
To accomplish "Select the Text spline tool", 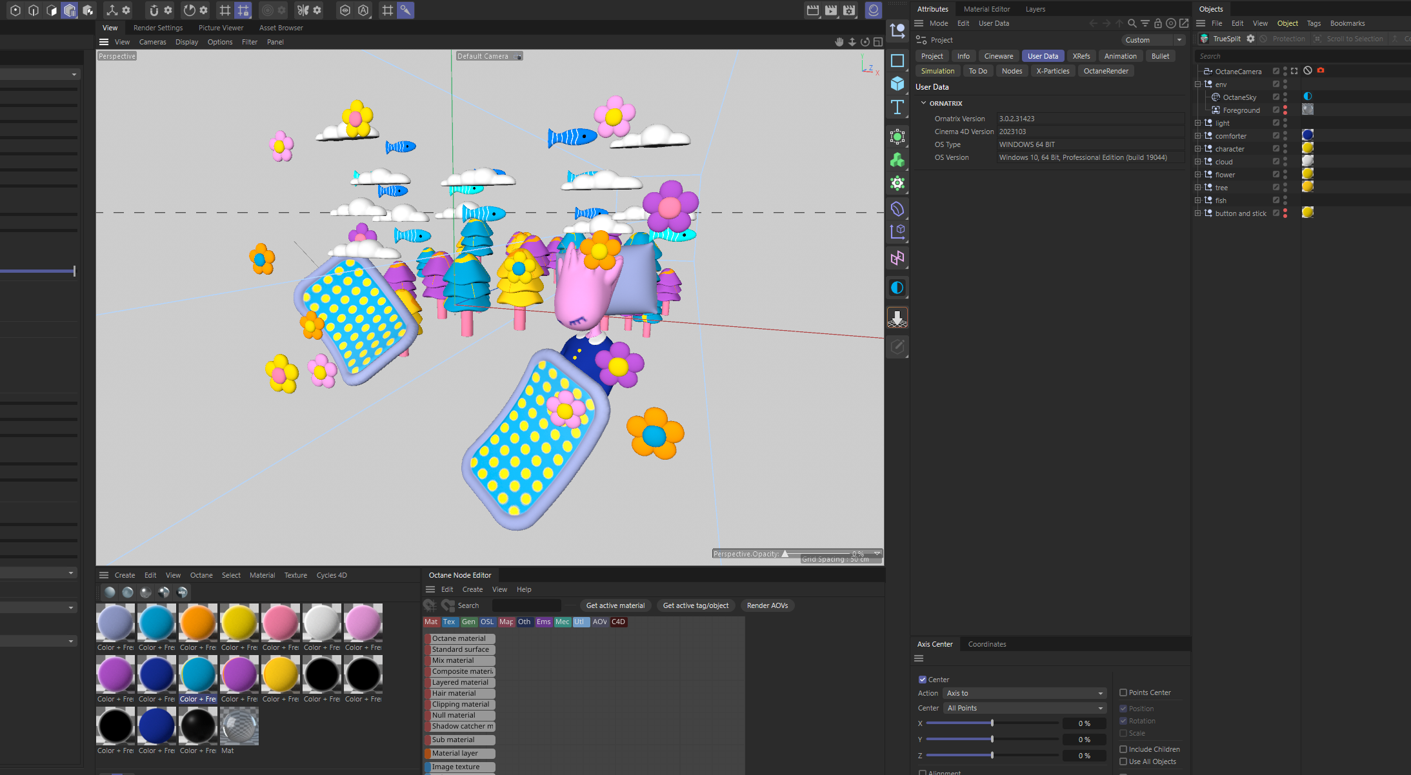I will coord(897,107).
